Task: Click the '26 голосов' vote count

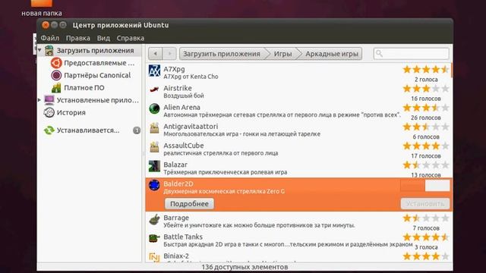Action: [x=426, y=118]
